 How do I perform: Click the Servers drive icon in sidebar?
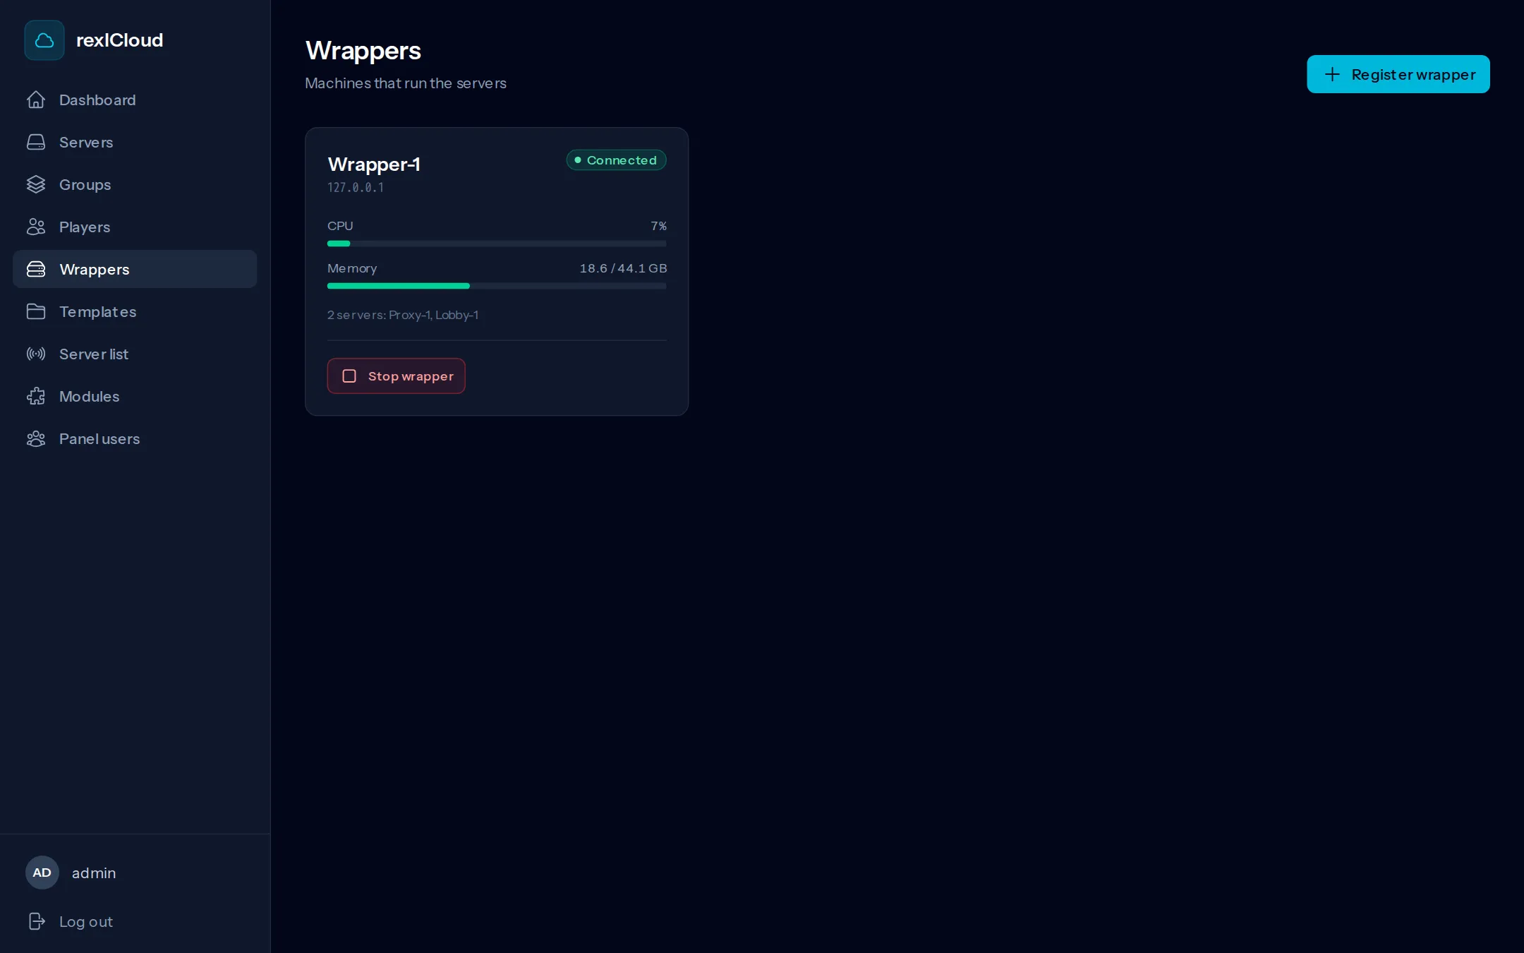[x=36, y=143]
